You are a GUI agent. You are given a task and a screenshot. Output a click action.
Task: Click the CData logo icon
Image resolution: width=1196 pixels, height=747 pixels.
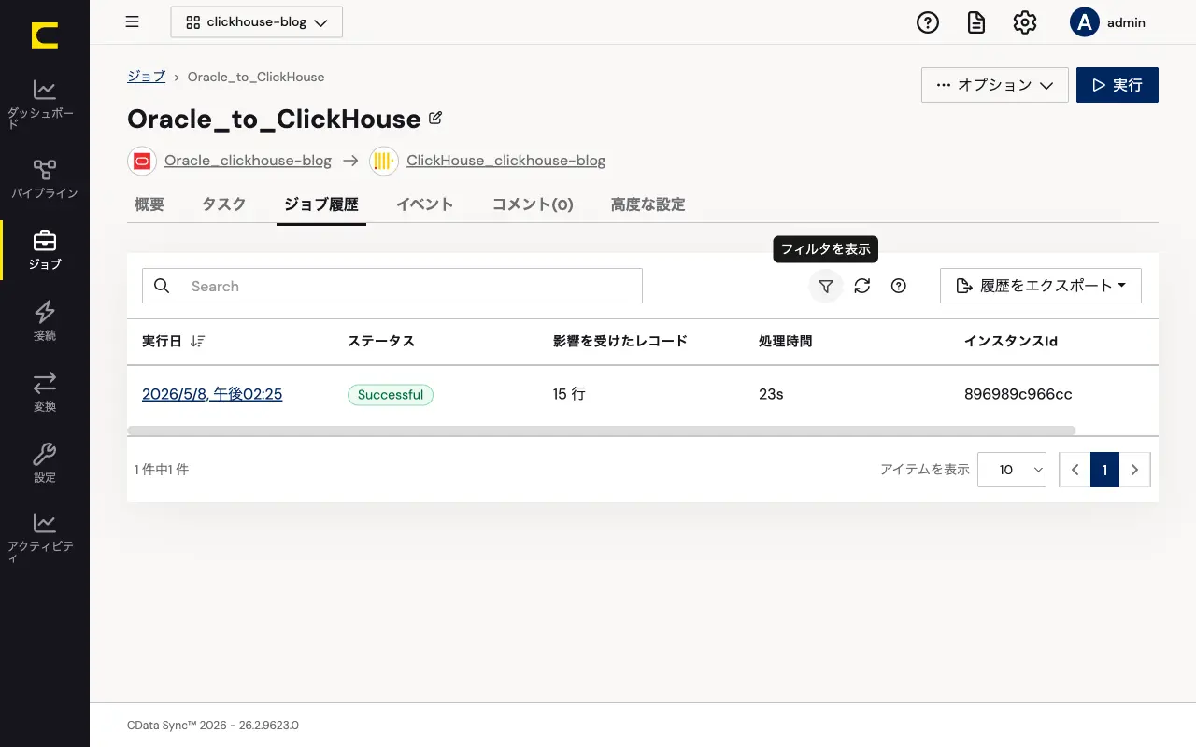(44, 36)
